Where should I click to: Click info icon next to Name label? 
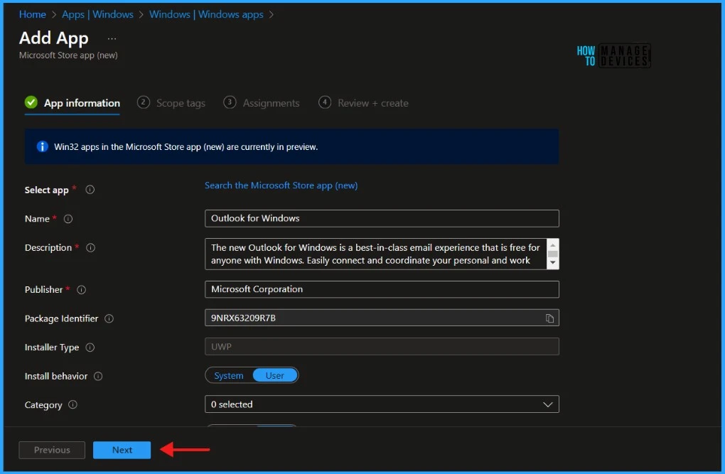point(68,219)
